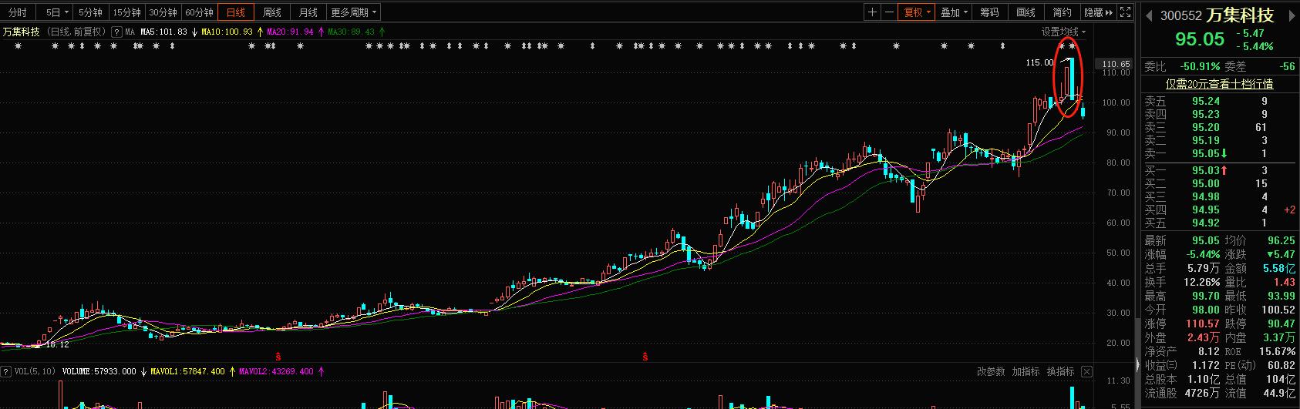The image size is (1300, 409).
Task: Switch to the 月线 monthly tab
Action: (308, 12)
